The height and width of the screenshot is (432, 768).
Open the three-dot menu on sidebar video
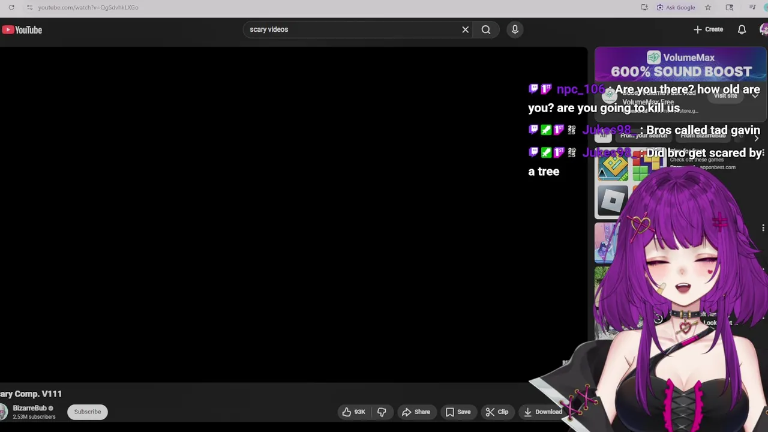click(763, 228)
